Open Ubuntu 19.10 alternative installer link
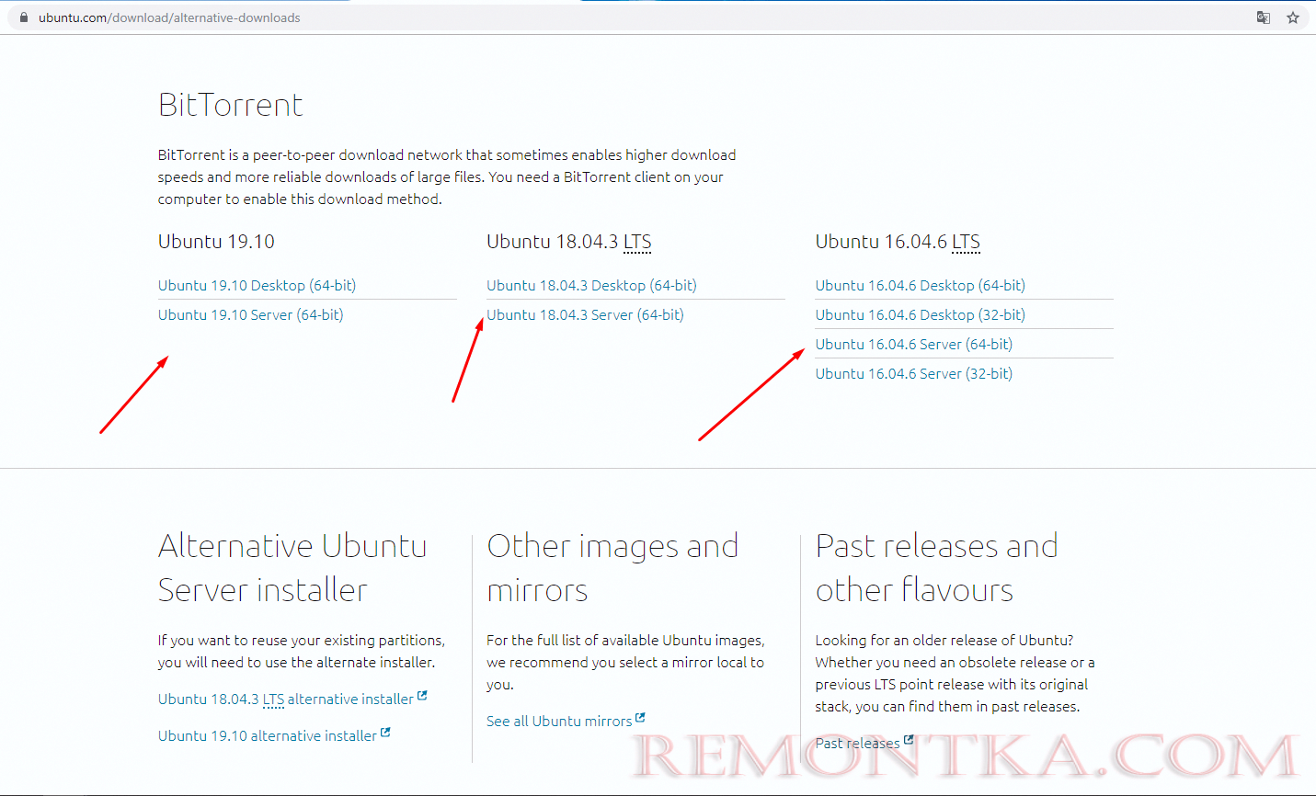 coord(268,736)
